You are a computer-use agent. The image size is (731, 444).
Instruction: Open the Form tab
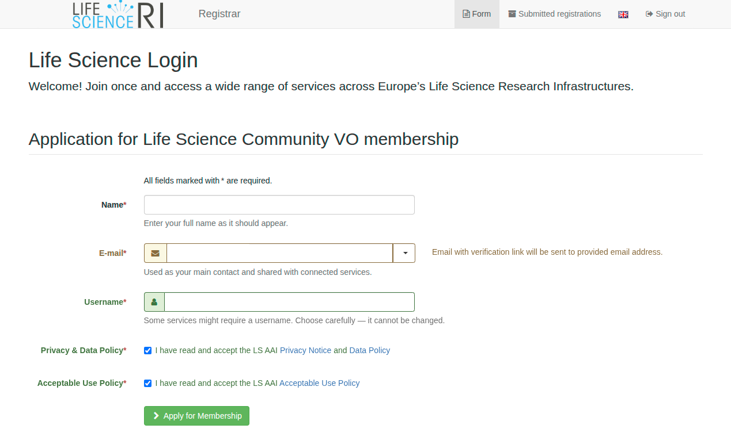pyautogui.click(x=477, y=14)
